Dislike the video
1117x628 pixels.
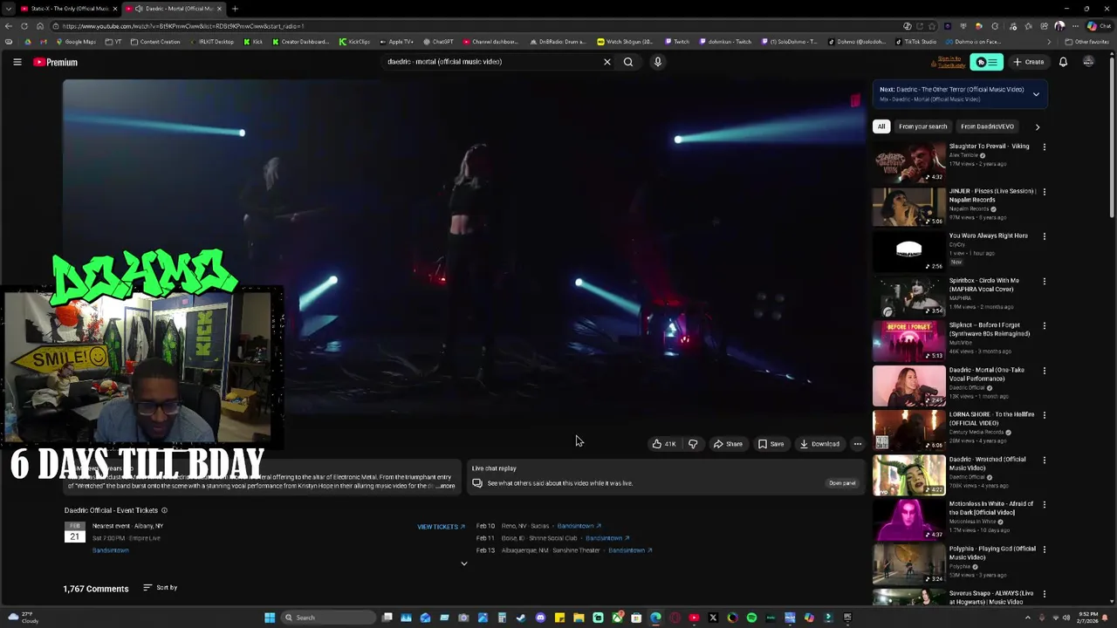click(x=693, y=444)
